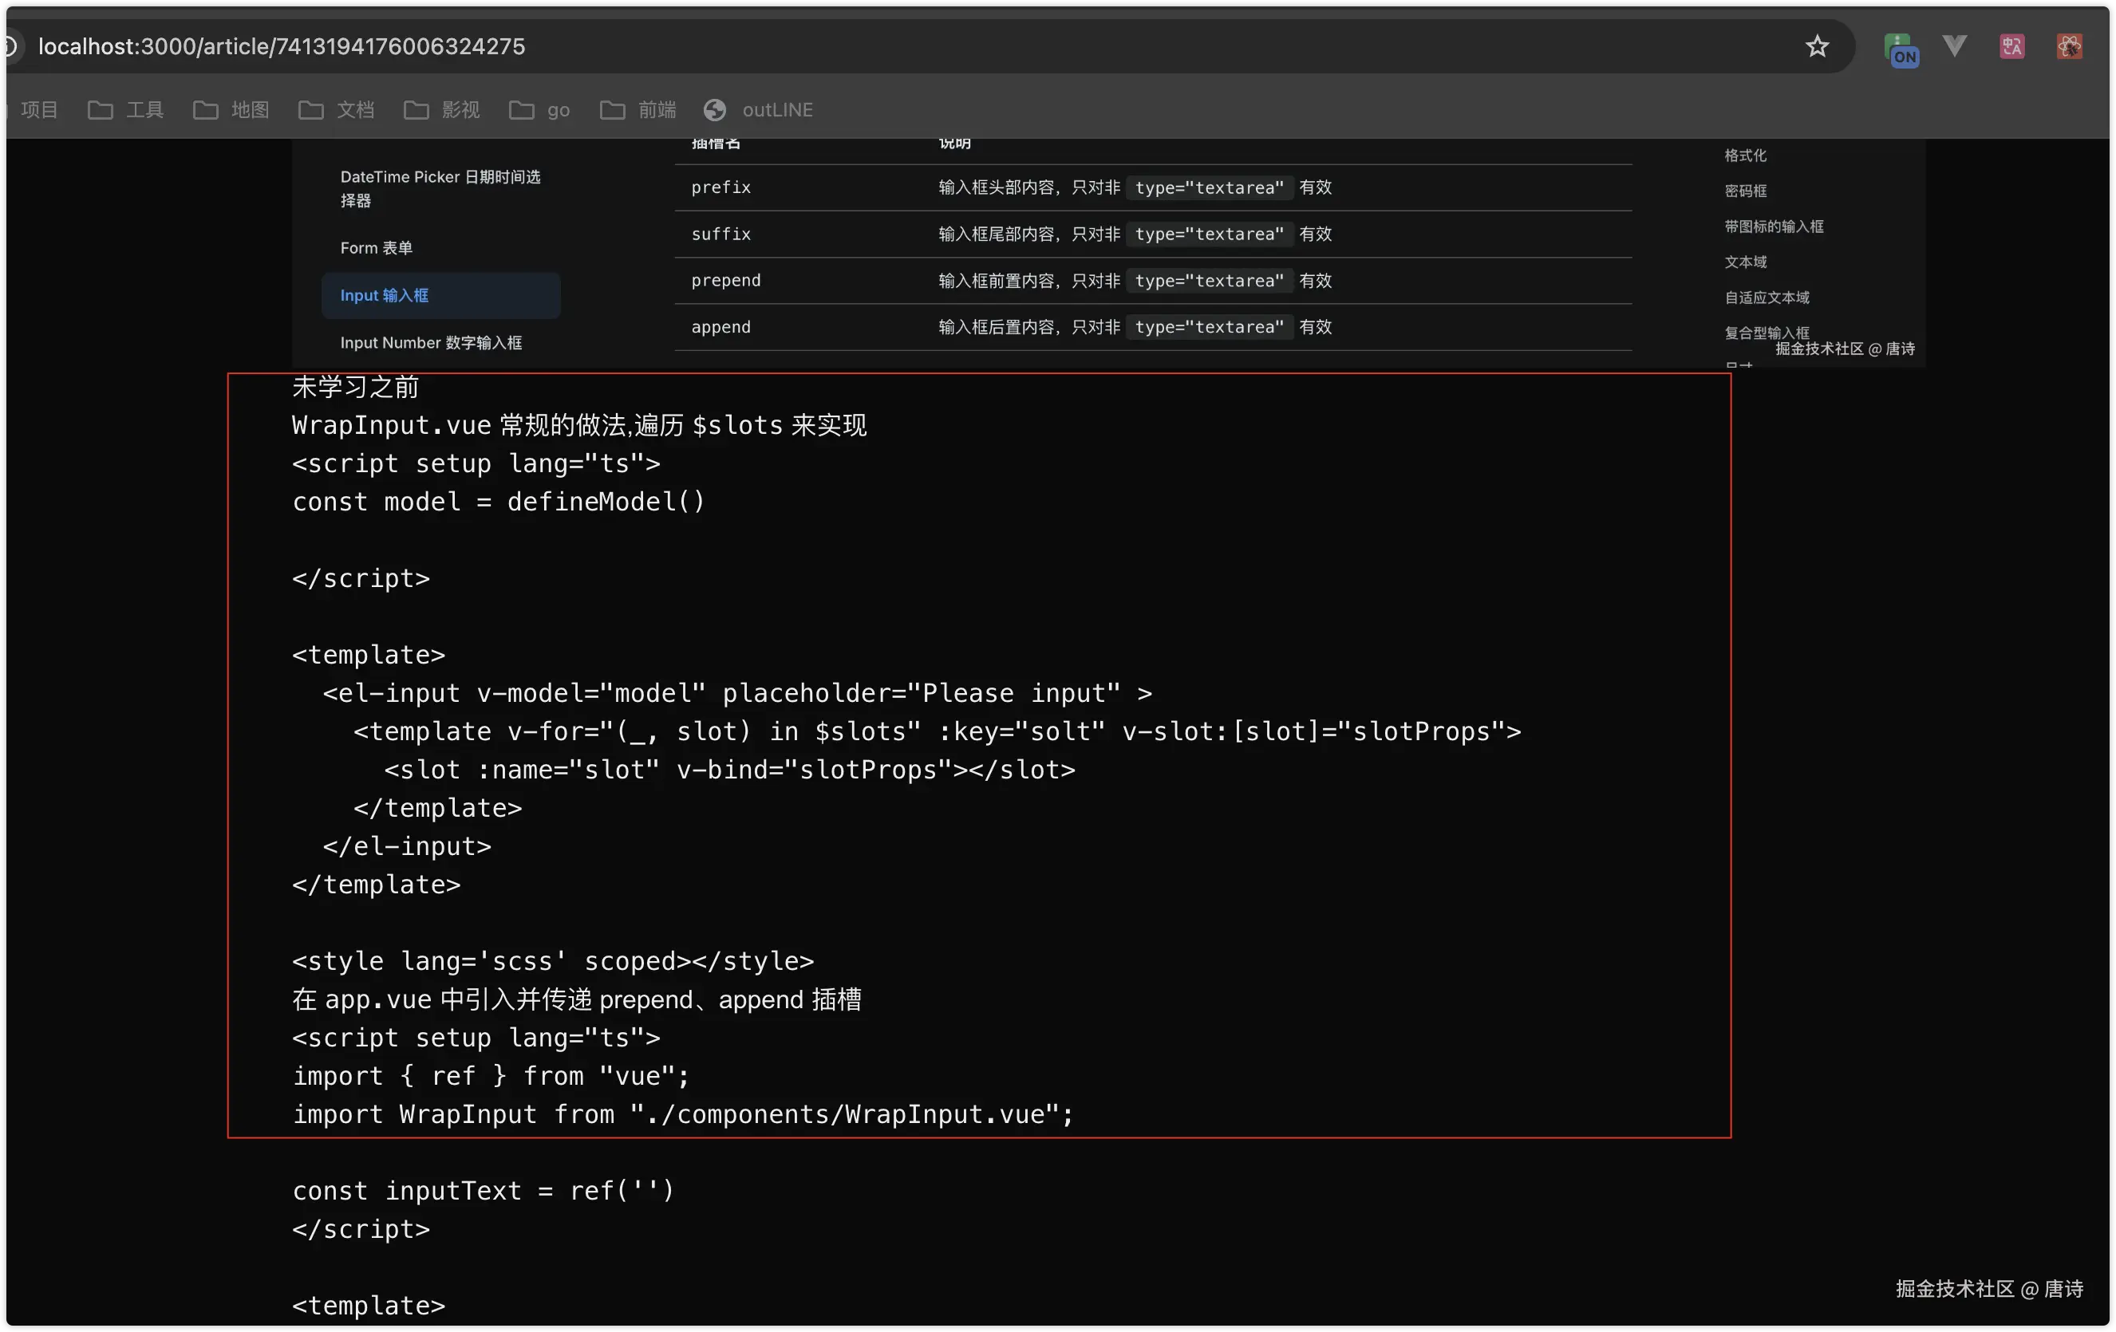Image resolution: width=2116 pixels, height=1332 pixels.
Task: Click the 未学习之前 heading text
Action: (355, 387)
